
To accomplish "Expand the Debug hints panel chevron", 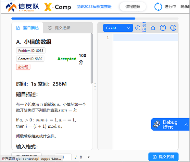I will click(x=186, y=124).
